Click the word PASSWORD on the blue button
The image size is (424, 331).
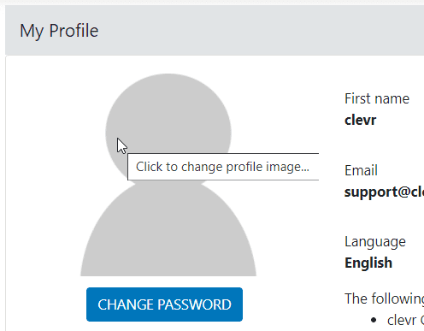click(x=194, y=304)
